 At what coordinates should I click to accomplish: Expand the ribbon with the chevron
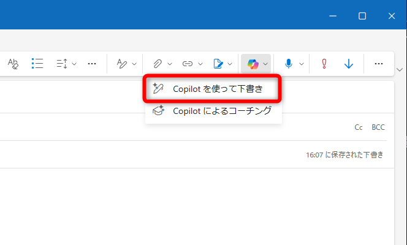(x=400, y=69)
